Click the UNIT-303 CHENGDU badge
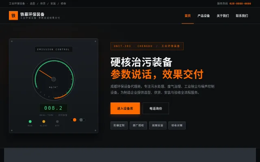 147,46
